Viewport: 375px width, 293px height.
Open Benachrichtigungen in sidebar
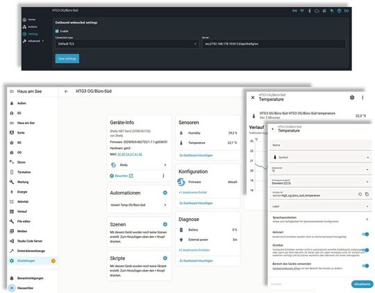pyautogui.click(x=32, y=278)
